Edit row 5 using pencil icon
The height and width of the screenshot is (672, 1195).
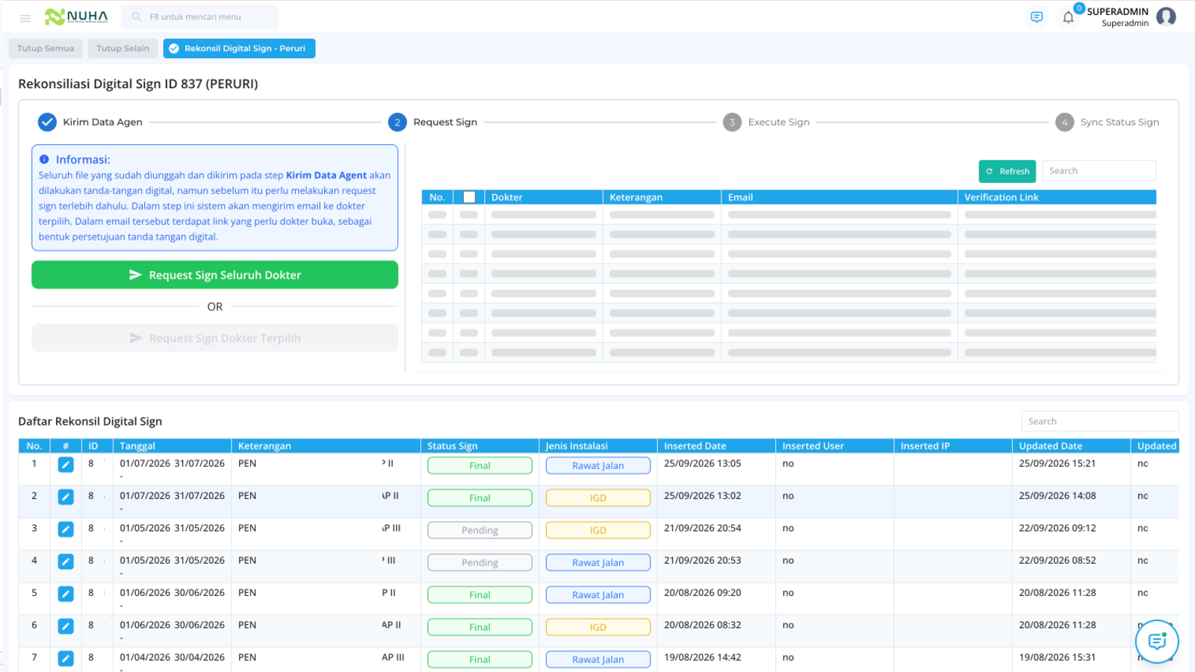pos(66,594)
